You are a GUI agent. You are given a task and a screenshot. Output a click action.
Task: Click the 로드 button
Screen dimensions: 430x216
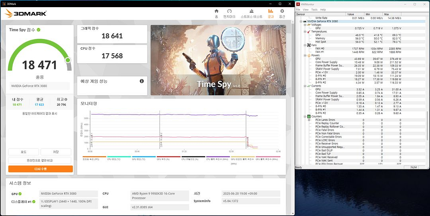tap(23, 152)
